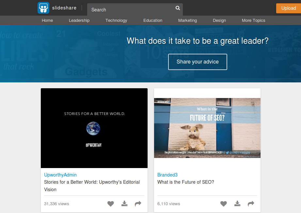Like the Future of SEO presentation

[x=223, y=204]
